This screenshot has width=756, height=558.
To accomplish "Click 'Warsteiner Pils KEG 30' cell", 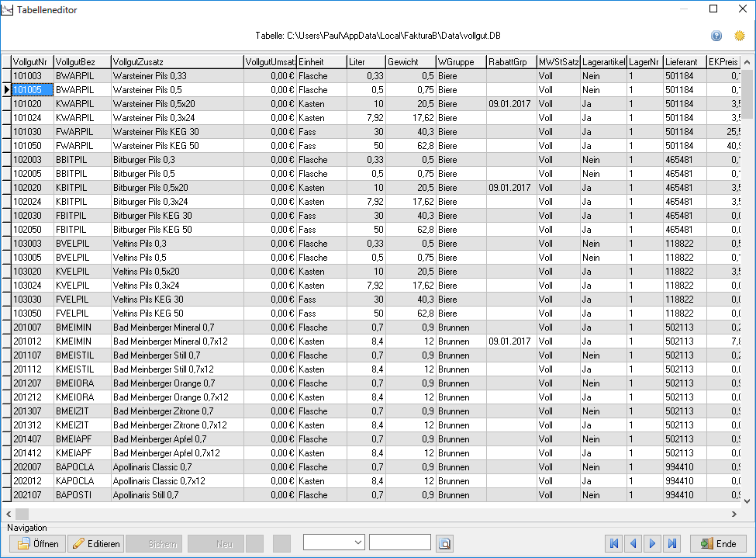I will tap(178, 132).
